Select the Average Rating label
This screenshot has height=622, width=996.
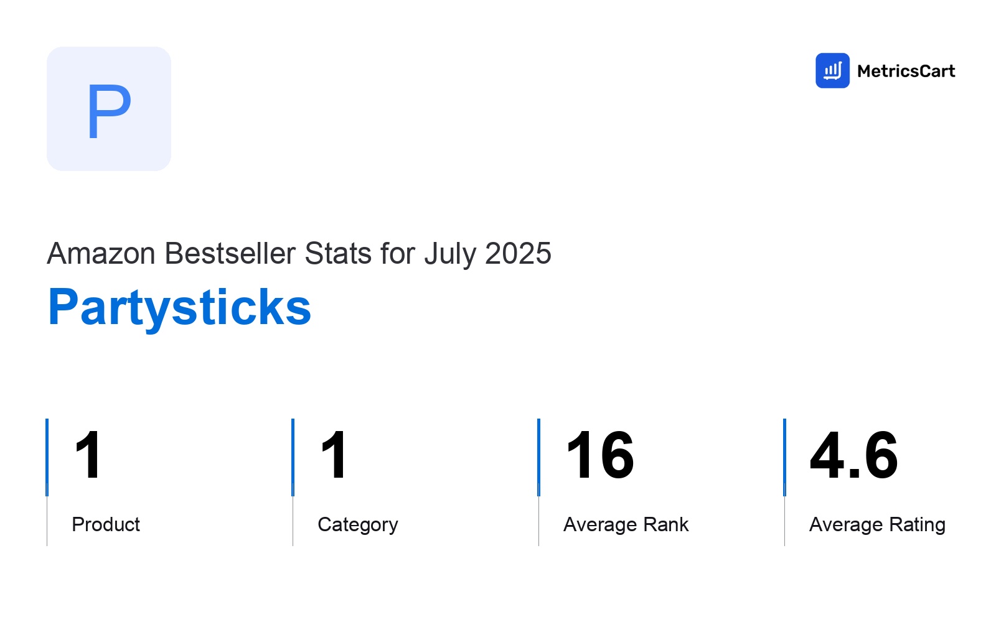coord(877,525)
